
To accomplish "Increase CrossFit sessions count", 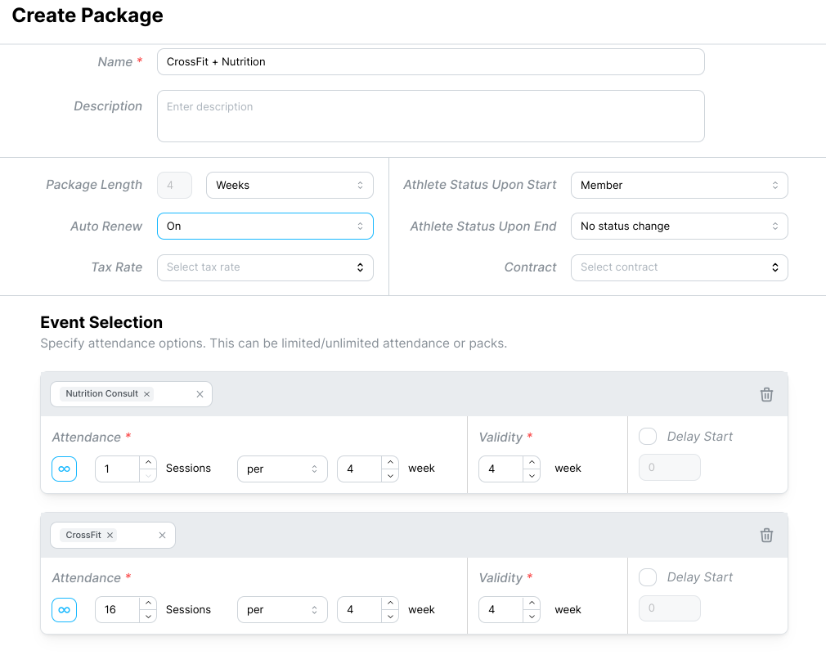I will (x=149, y=603).
